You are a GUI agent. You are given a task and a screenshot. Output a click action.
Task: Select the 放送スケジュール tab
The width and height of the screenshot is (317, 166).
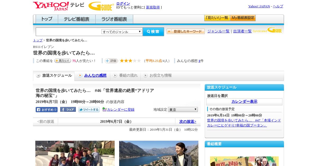coord(54,76)
